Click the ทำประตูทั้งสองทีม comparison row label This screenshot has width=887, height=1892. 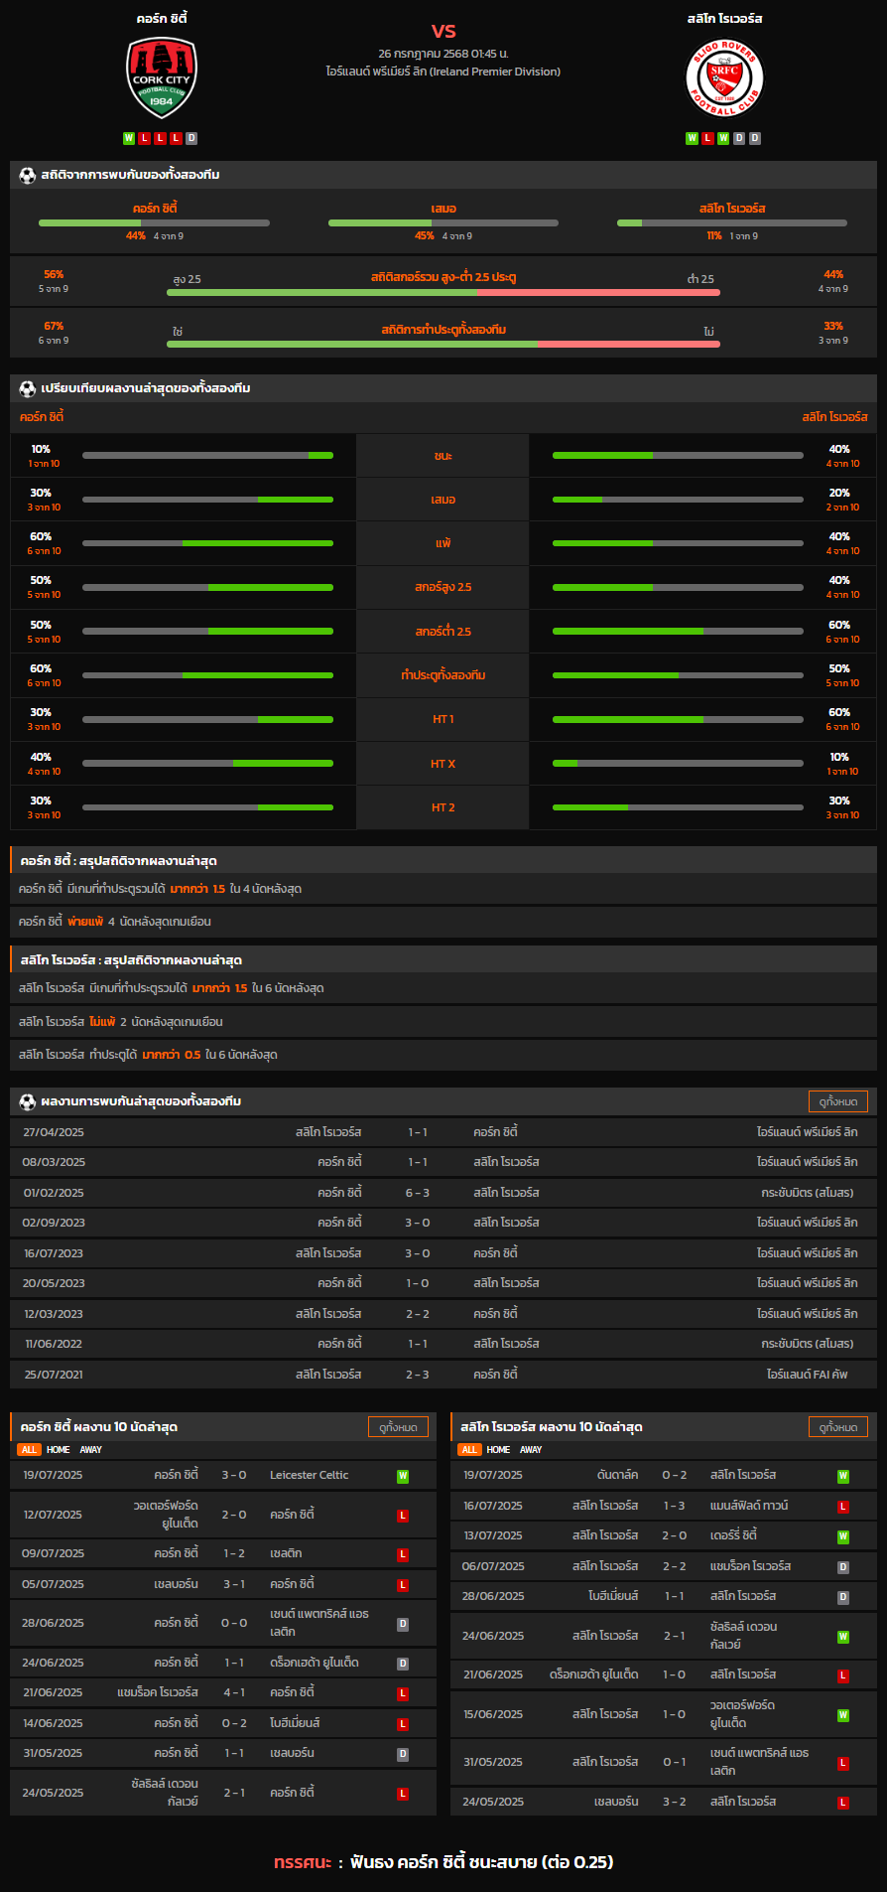coord(443,675)
